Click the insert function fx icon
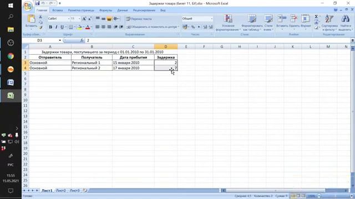The image size is (355, 199). click(x=82, y=40)
